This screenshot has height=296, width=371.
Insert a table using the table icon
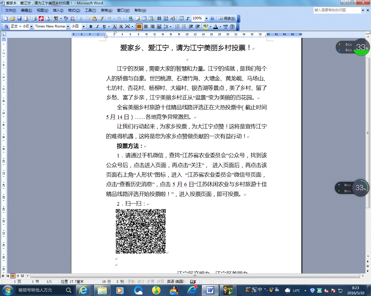point(144,18)
